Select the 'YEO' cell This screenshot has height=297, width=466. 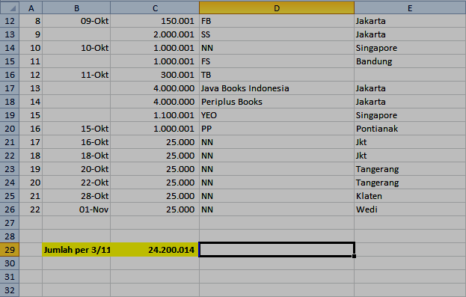(x=277, y=115)
